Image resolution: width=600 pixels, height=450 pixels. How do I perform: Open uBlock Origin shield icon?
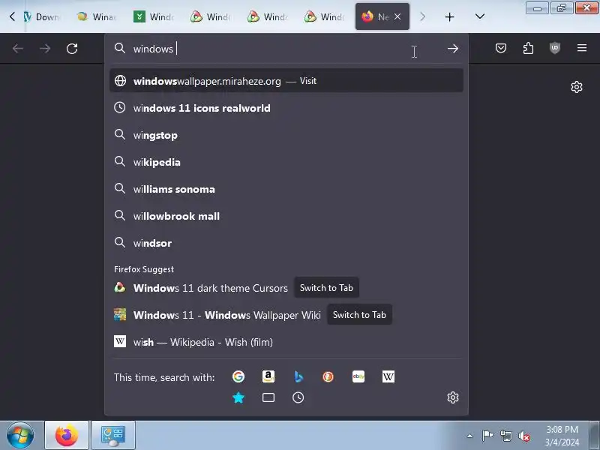555,48
